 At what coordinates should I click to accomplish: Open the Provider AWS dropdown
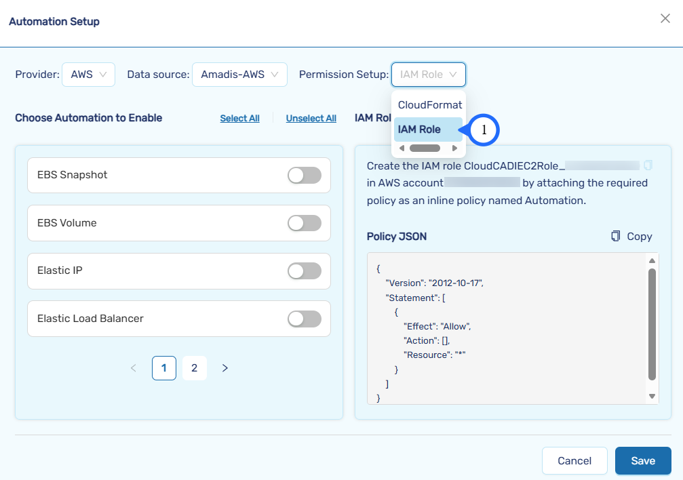pyautogui.click(x=88, y=75)
